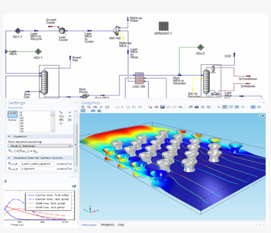
Task: Open the Study 1, Stationary dropdown
Action: click(40, 146)
